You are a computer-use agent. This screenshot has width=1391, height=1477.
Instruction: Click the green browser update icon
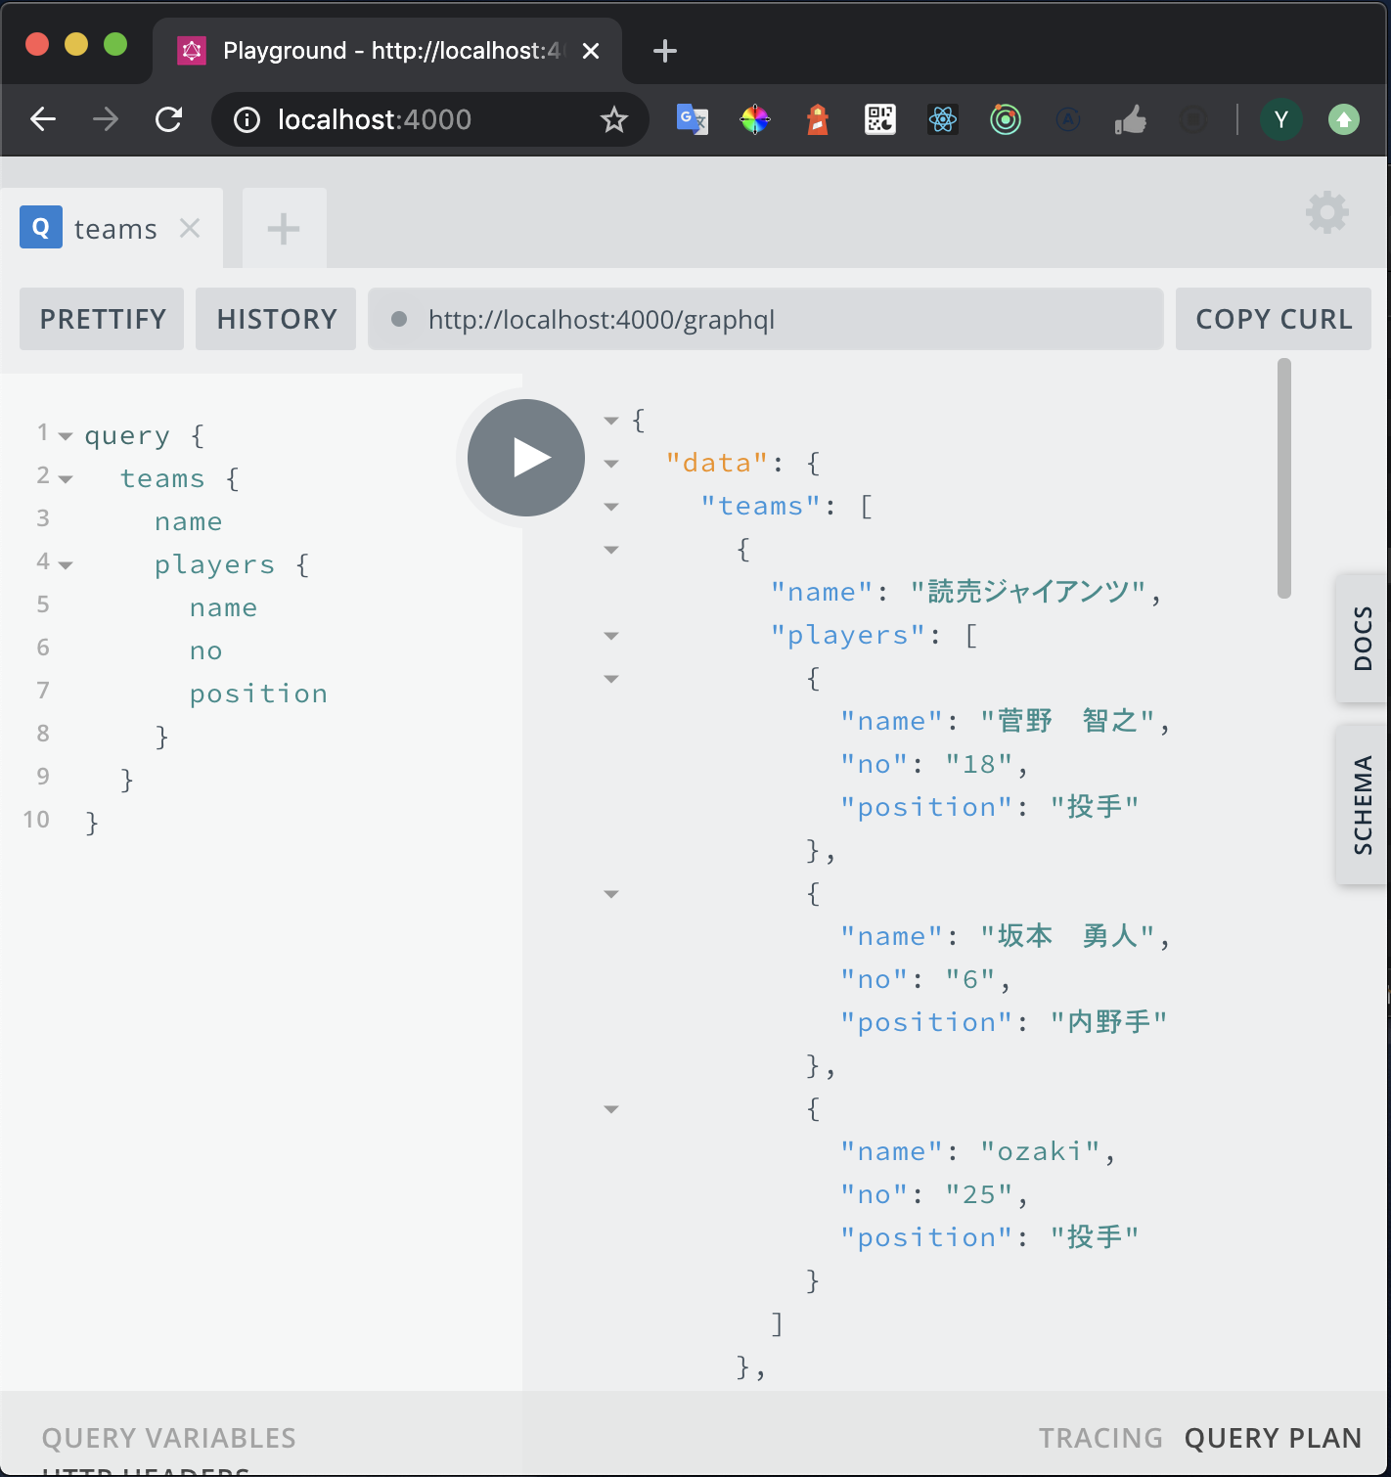(x=1344, y=119)
